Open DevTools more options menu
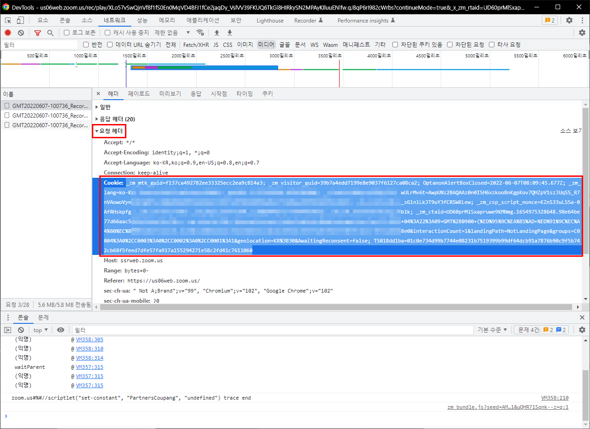The image size is (590, 429). point(581,20)
